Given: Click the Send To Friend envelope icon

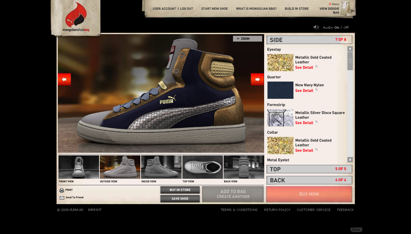Looking at the screenshot, I should (x=62, y=198).
